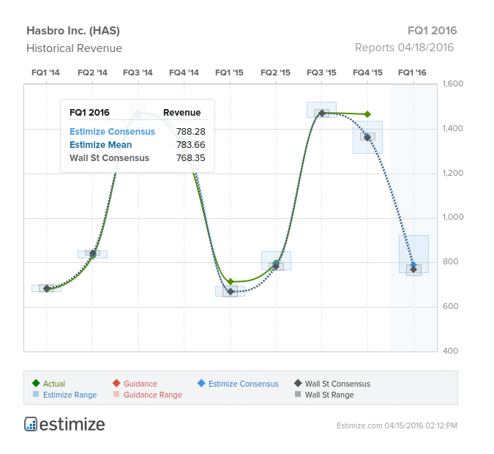494x454 pixels.
Task: Click the Wall St Range legend label
Action: pos(329,395)
